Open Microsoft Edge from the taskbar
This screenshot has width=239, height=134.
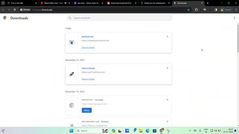148,131
